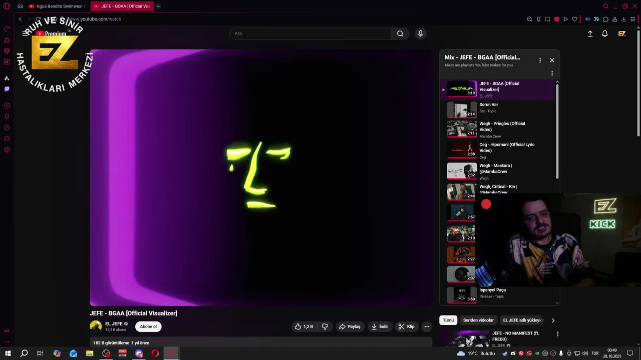Viewport: 641px width, 360px height.
Task: Open Opera easy setup sliders icon
Action: 632,19
